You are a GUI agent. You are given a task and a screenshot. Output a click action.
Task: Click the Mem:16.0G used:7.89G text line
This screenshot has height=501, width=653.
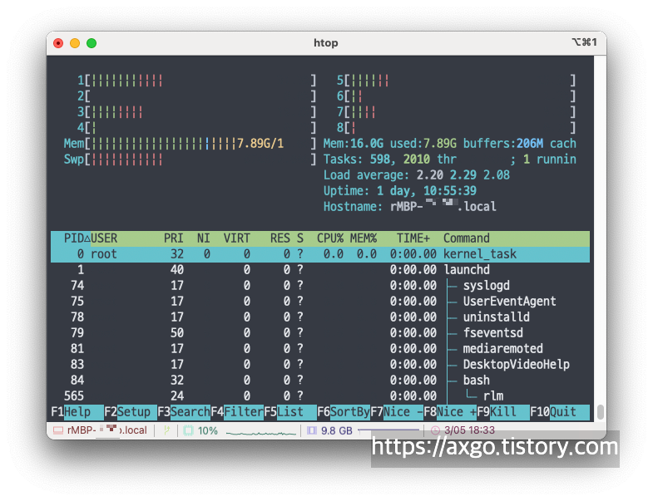(450, 144)
